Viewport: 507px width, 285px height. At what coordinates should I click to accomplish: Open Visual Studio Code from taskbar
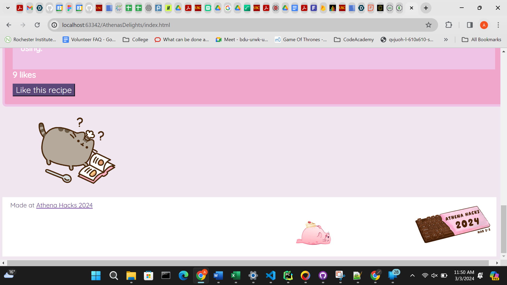(271, 276)
